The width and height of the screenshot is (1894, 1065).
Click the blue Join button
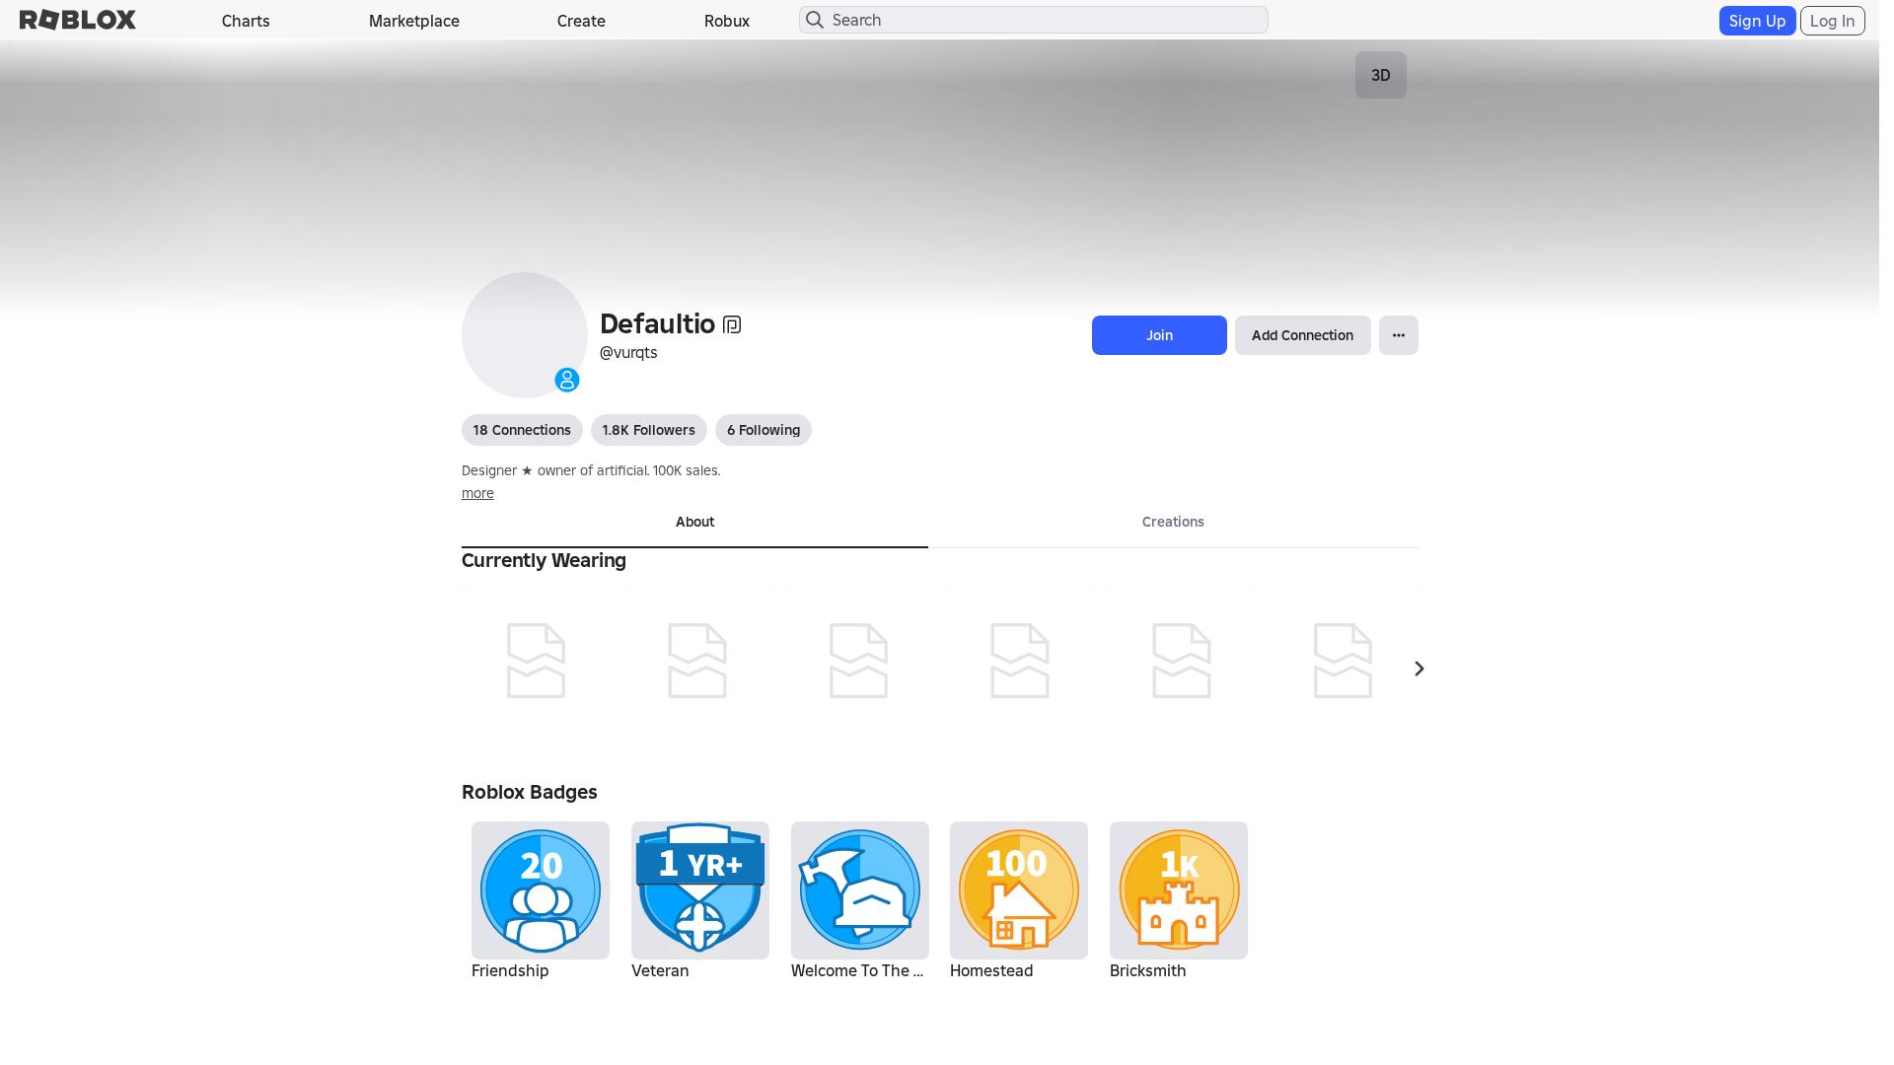coord(1159,335)
